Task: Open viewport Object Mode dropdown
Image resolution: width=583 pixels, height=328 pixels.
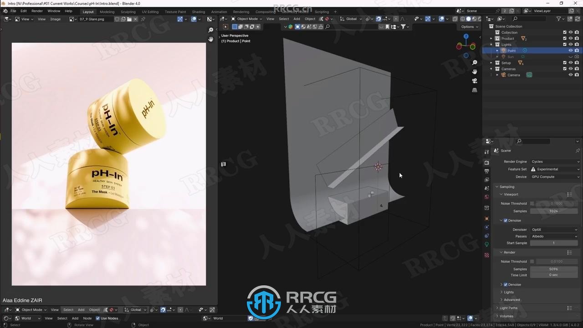Action: (247, 19)
